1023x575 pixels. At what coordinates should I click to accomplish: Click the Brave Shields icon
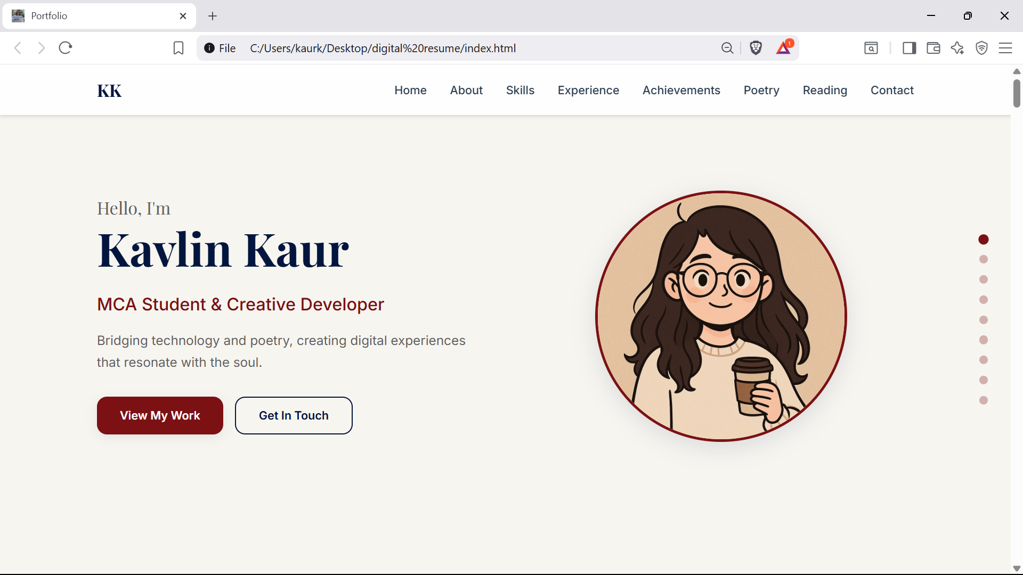click(756, 48)
